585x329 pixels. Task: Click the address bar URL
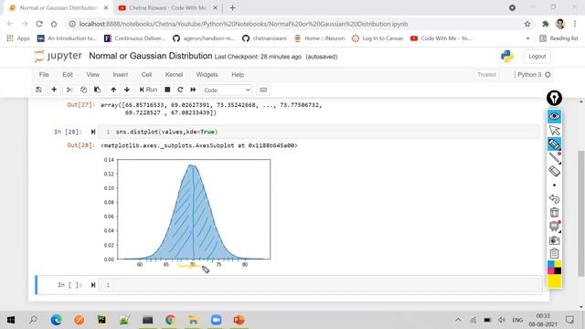(x=243, y=24)
